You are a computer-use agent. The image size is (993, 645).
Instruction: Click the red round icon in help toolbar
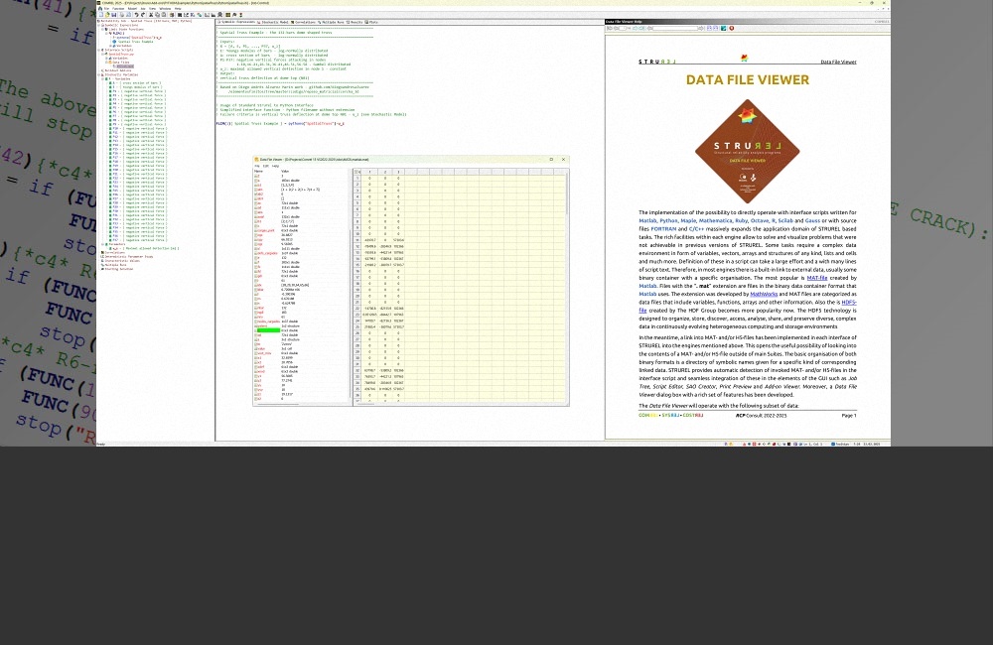tap(732, 28)
